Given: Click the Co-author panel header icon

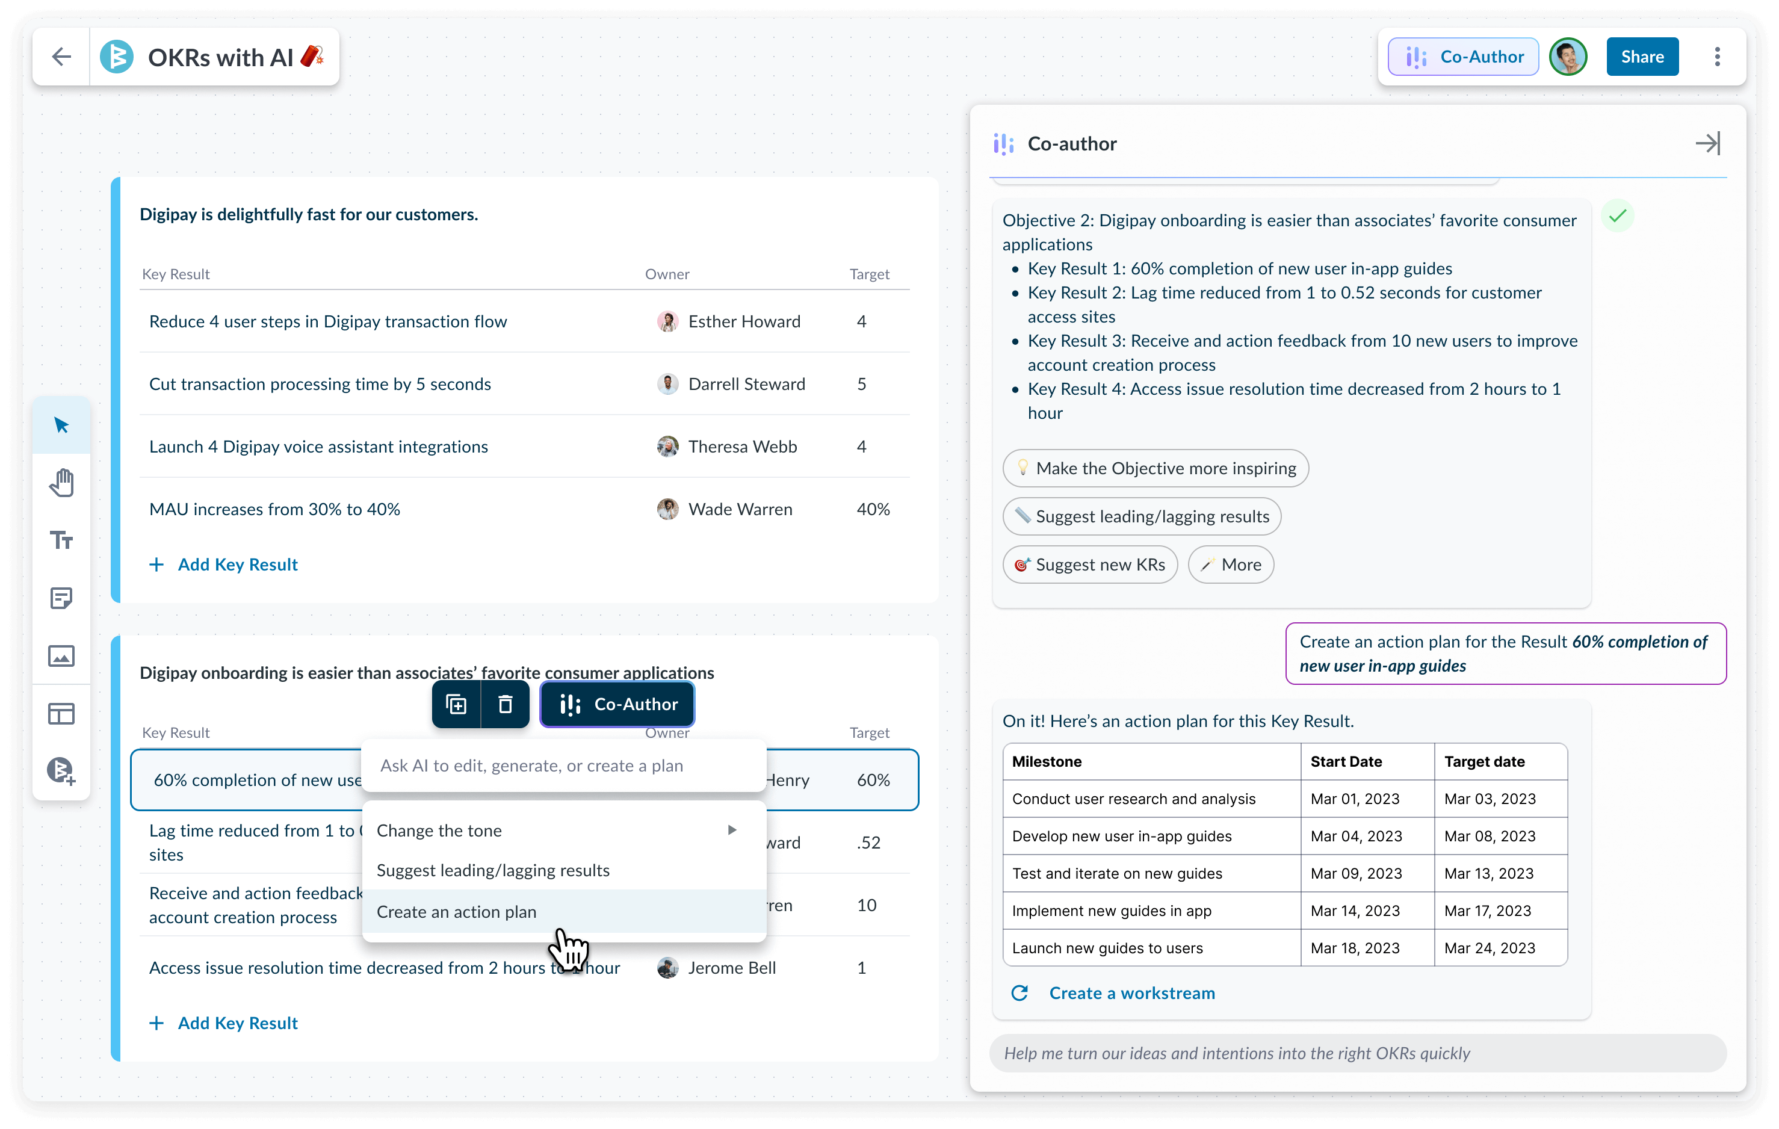Looking at the screenshot, I should pyautogui.click(x=1003, y=144).
